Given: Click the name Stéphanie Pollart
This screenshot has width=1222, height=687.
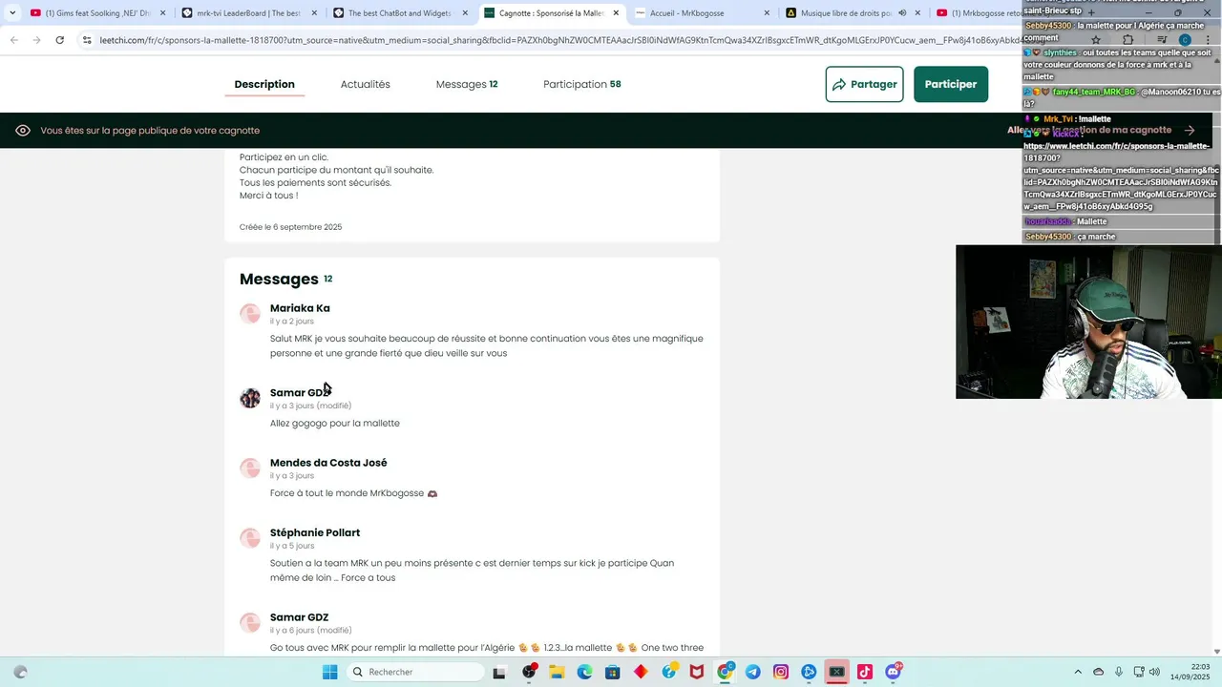Looking at the screenshot, I should click(315, 532).
